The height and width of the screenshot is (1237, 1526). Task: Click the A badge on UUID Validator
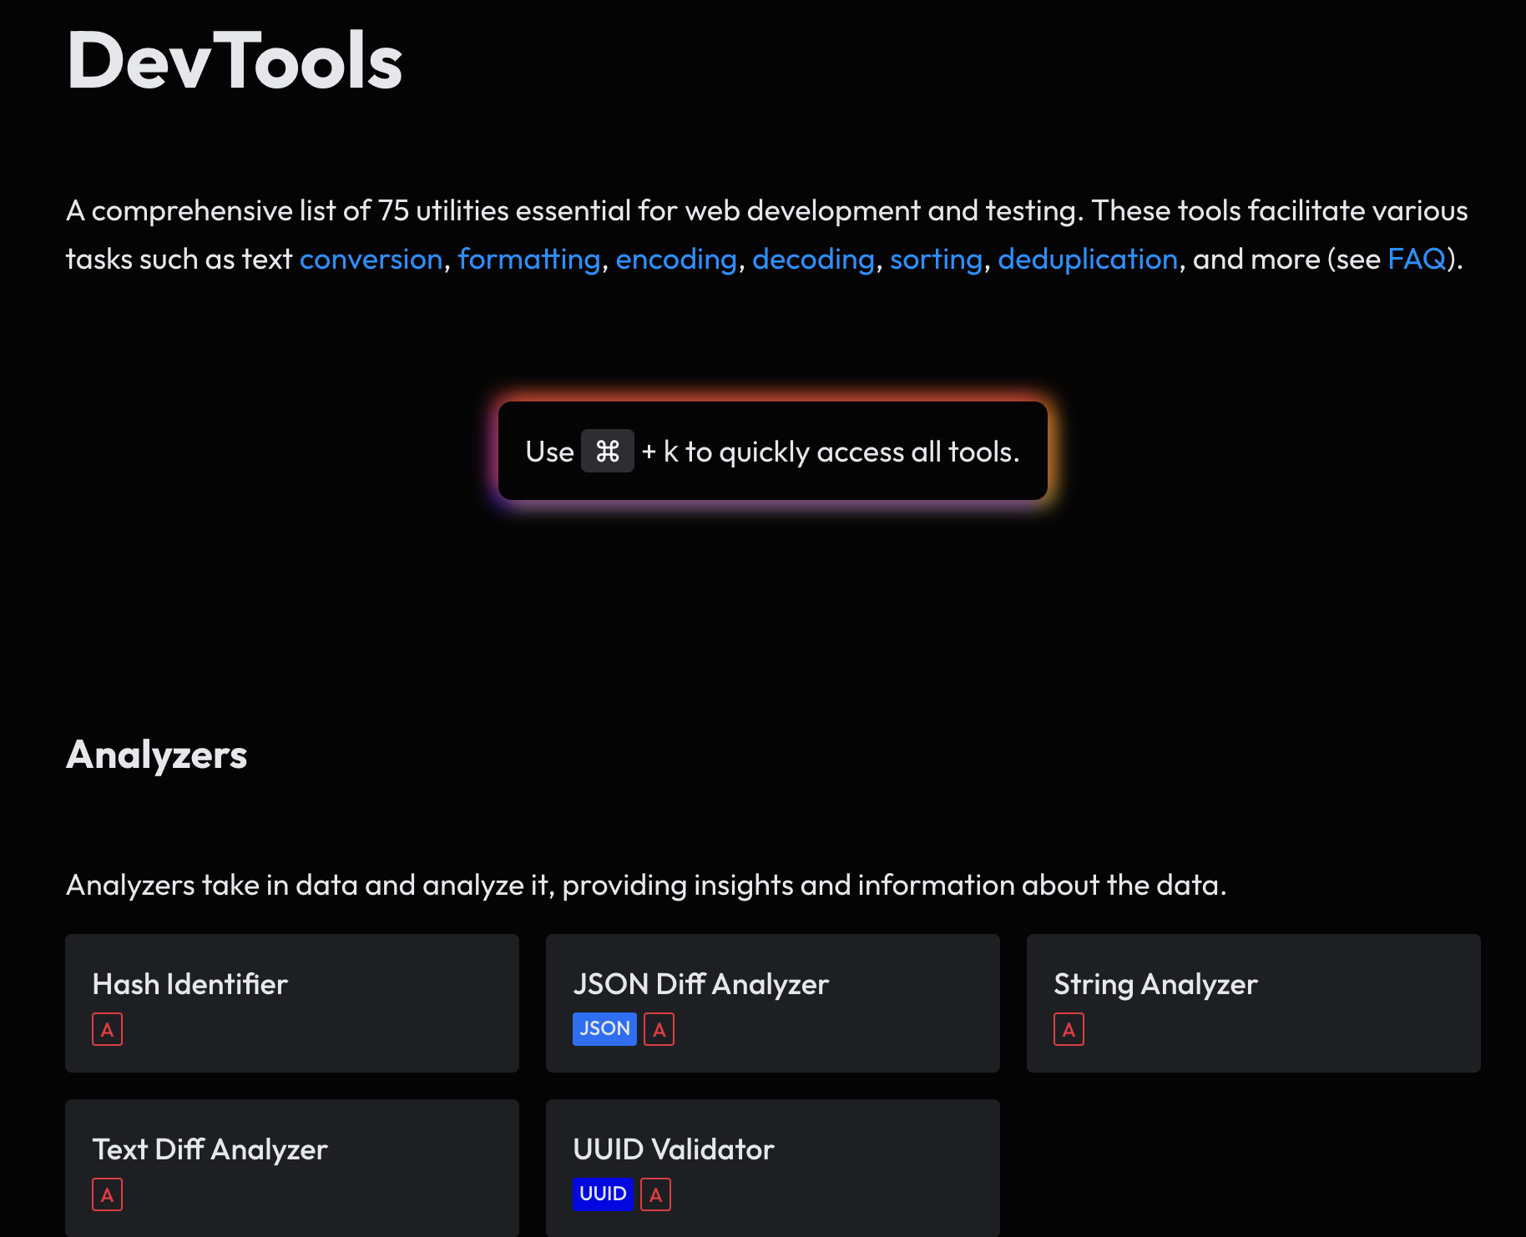656,1194
